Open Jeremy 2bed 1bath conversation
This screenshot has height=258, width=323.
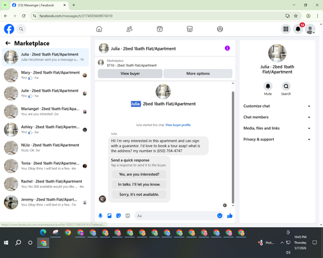click(x=45, y=202)
